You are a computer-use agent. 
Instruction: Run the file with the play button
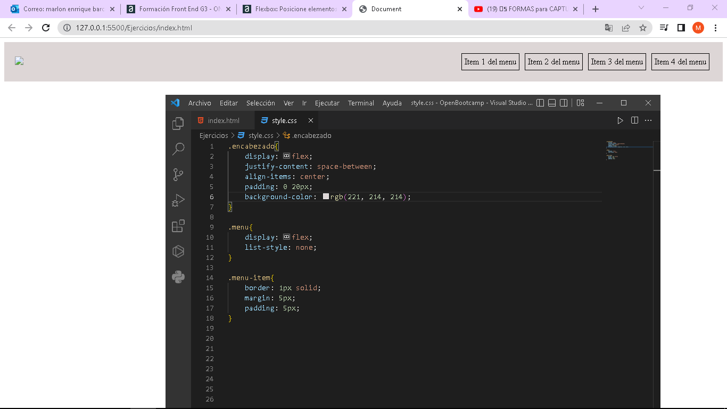(x=620, y=120)
